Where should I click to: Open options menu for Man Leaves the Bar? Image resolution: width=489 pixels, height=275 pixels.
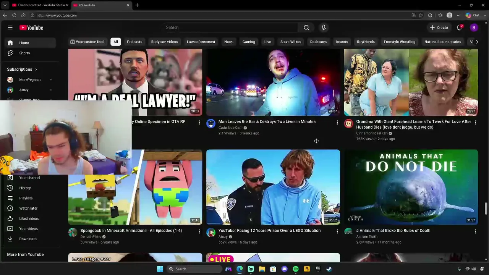pos(337,123)
